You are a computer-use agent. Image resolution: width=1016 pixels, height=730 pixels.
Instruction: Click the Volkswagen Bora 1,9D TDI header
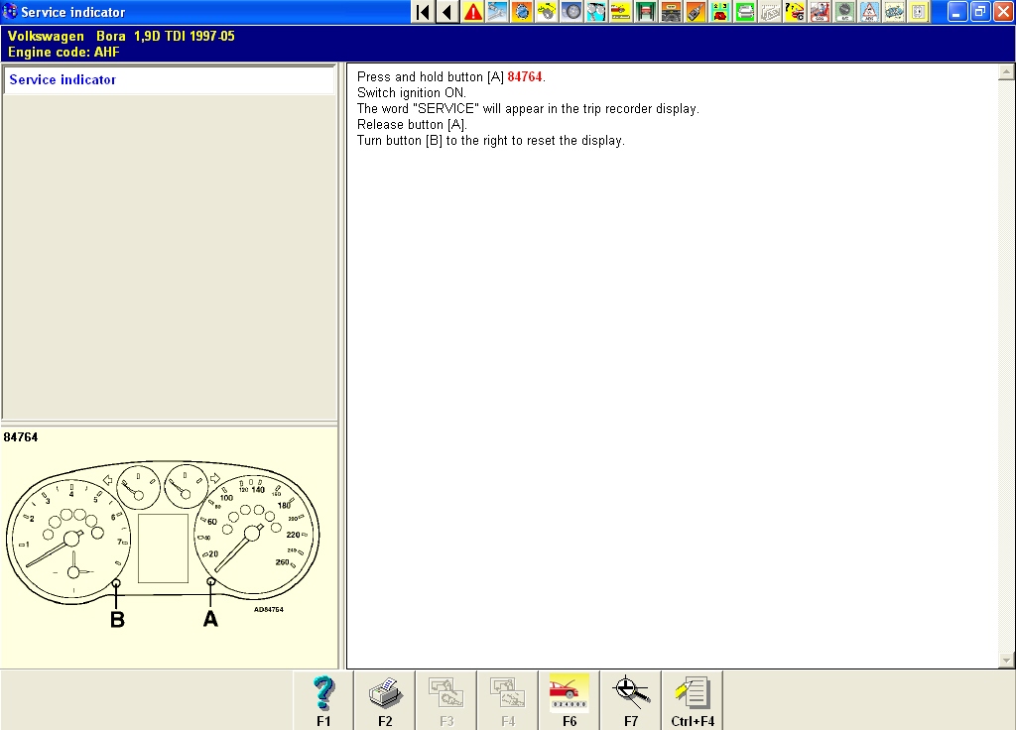(x=121, y=37)
